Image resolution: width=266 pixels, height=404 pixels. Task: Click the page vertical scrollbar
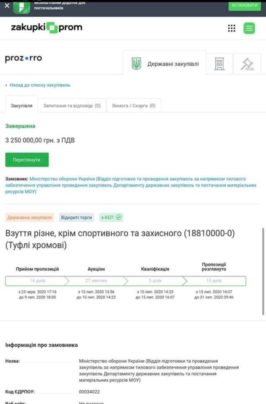click(x=263, y=271)
